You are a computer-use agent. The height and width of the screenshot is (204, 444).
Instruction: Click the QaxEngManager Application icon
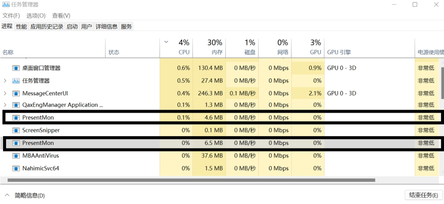coord(16,105)
